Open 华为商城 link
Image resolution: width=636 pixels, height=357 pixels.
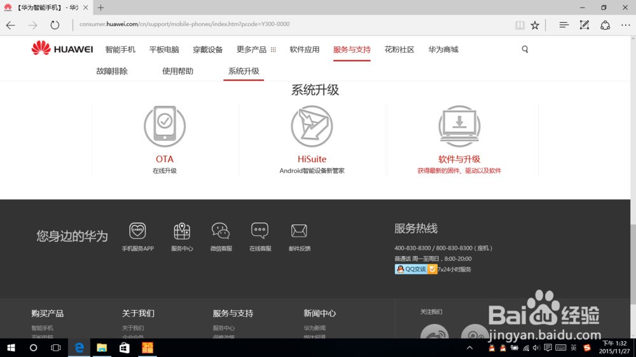443,50
